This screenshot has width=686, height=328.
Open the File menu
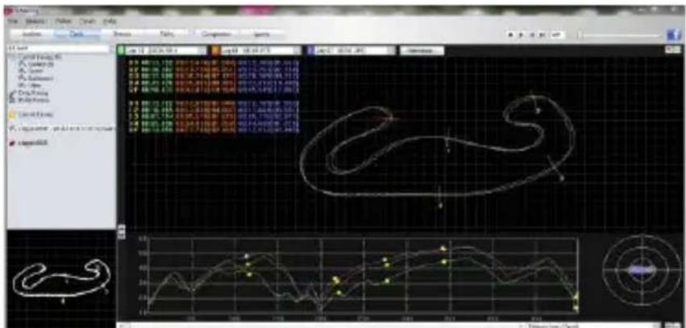coord(14,21)
